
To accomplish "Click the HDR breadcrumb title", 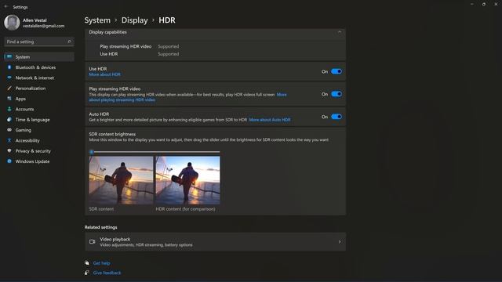I will pyautogui.click(x=167, y=20).
